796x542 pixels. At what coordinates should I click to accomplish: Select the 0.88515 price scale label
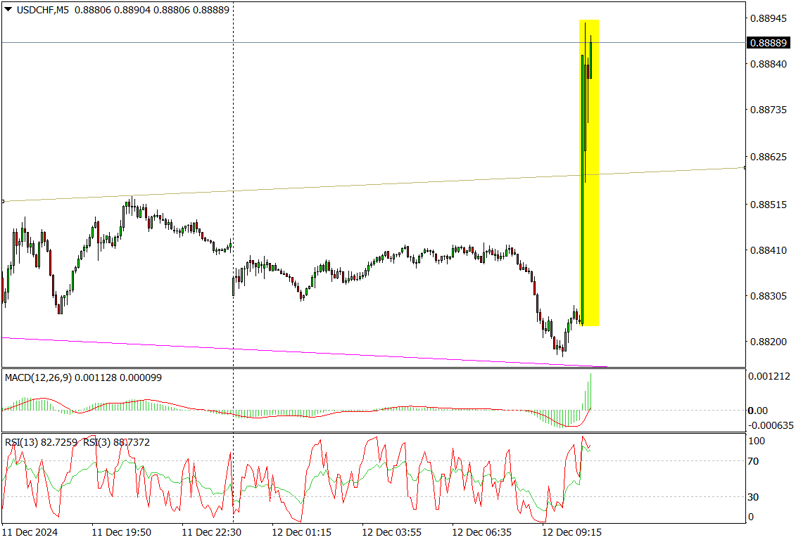tap(769, 205)
